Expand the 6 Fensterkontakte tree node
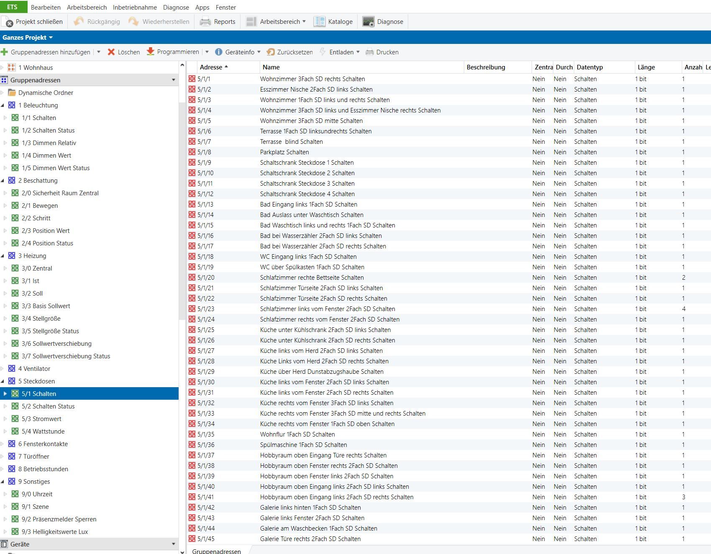This screenshot has height=554, width=711. point(2,444)
